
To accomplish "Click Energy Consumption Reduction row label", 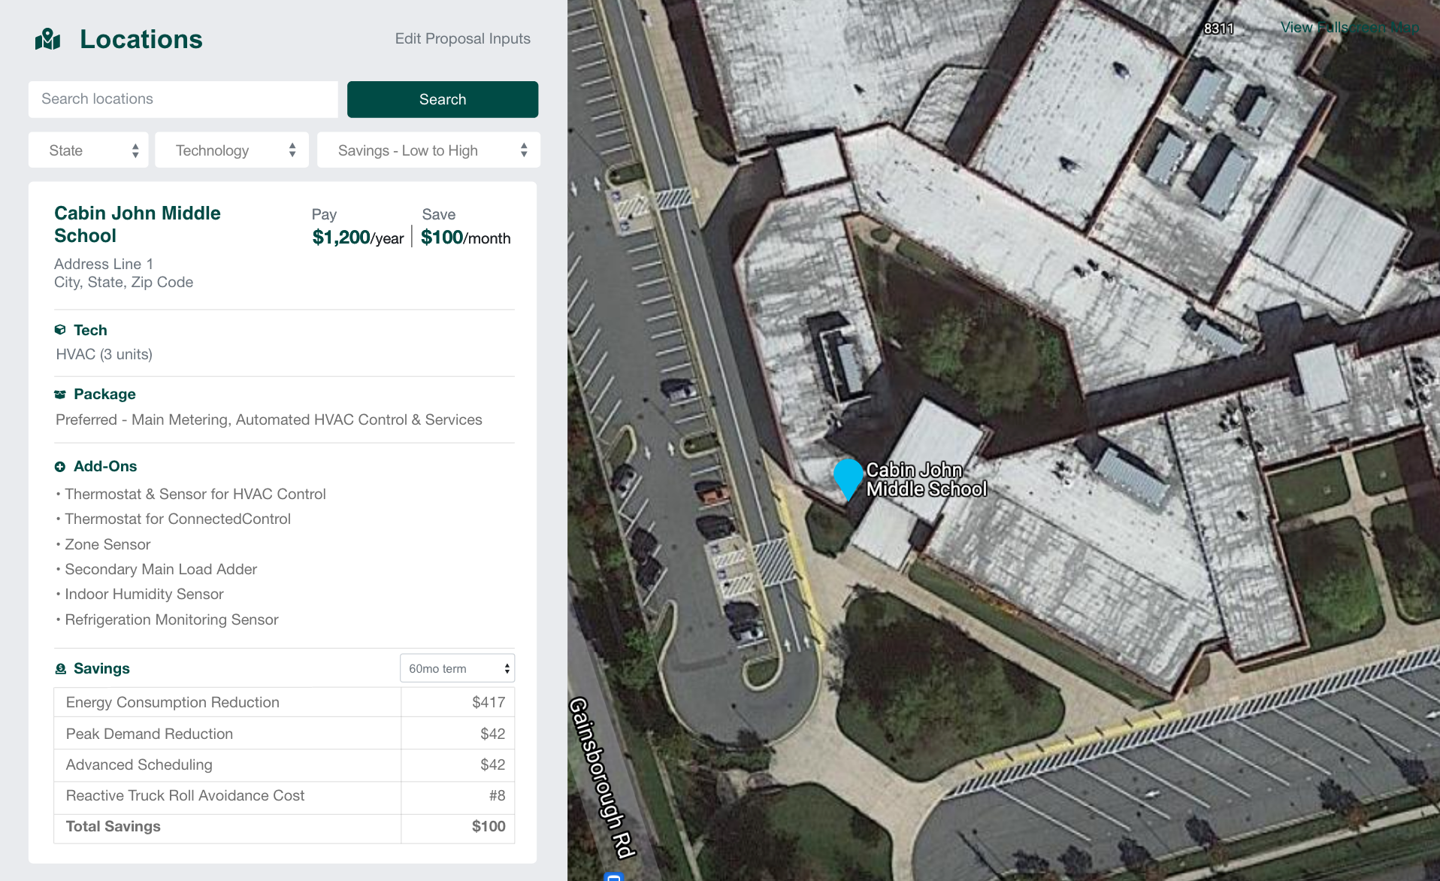I will click(173, 703).
